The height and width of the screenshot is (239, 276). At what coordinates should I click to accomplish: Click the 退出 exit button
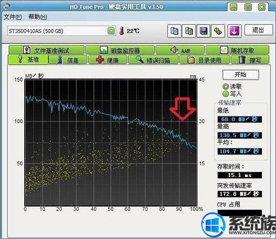pos(258,30)
